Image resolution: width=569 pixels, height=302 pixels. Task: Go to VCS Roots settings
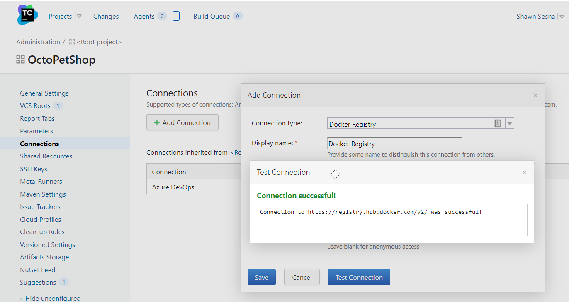tap(35, 106)
